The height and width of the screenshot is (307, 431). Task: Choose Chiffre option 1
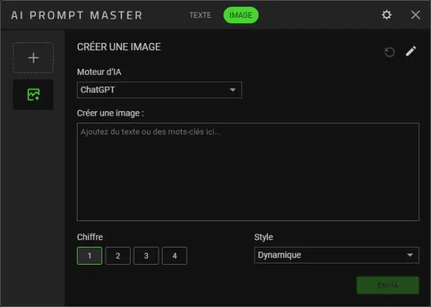tap(90, 255)
